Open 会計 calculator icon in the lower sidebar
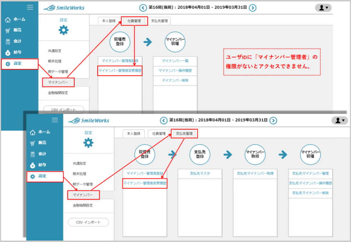351x242 pixels. [33, 154]
